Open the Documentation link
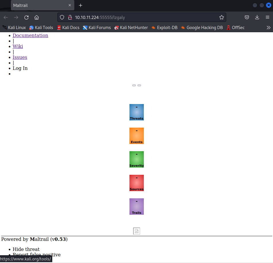The image size is (273, 263). tap(30, 35)
